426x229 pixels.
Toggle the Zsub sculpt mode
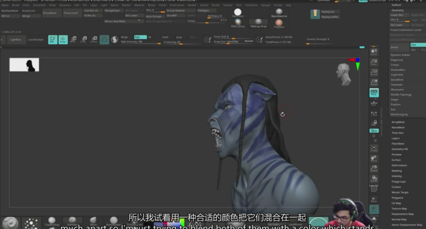point(179,37)
